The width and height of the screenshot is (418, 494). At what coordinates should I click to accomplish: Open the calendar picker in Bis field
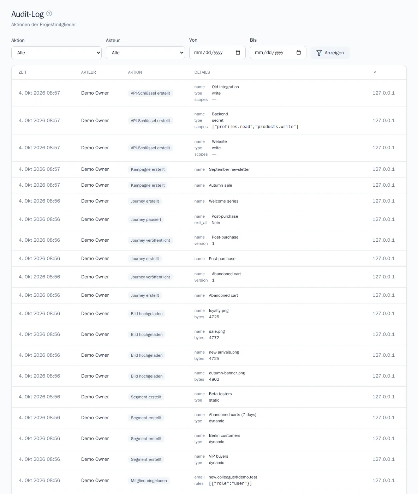[x=299, y=53]
